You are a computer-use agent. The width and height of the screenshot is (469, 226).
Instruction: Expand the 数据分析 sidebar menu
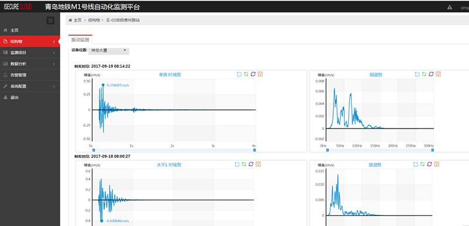(30, 64)
